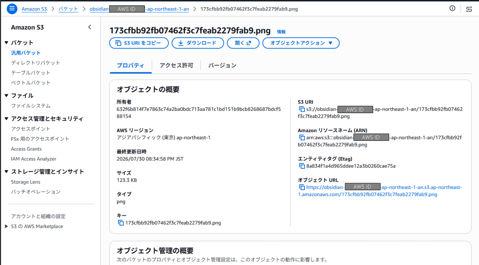479x265 pixels.
Task: Click the region value アジアパシフィック (東京) ap-northeast-1
Action: [164, 138]
